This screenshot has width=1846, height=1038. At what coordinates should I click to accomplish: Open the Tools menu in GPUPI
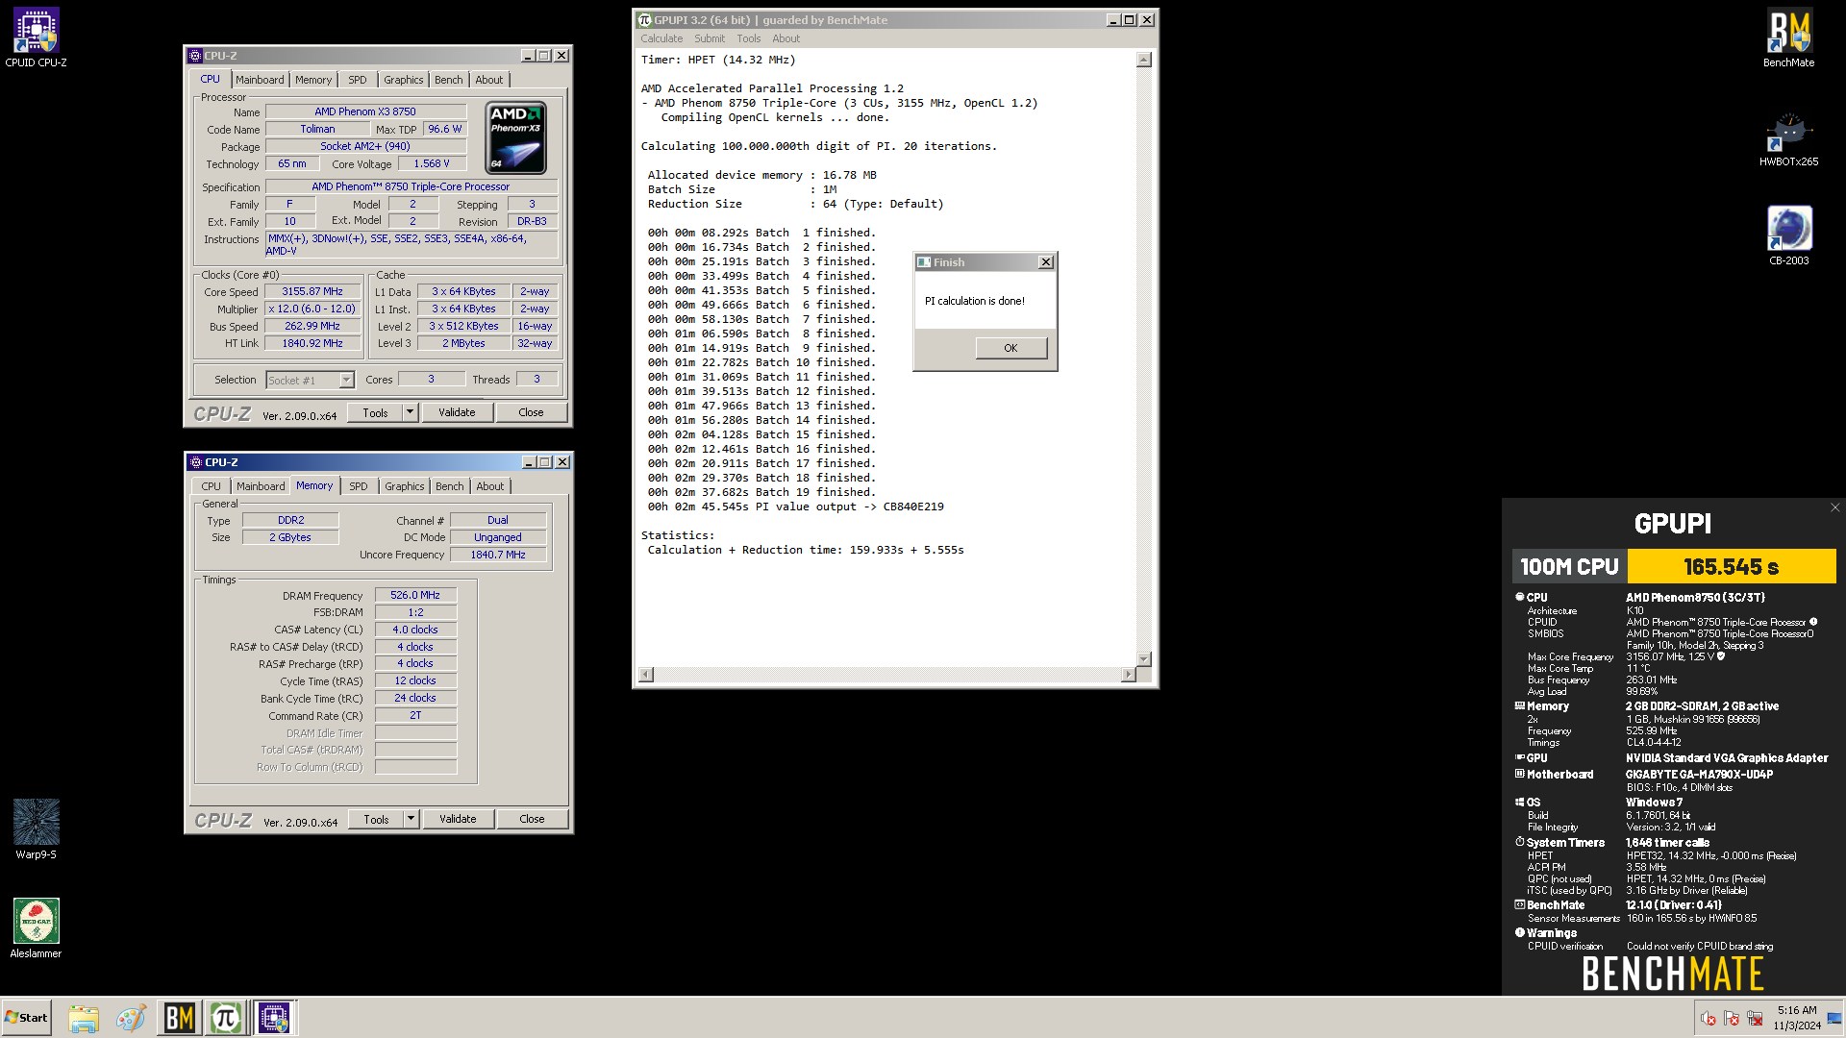tap(748, 38)
